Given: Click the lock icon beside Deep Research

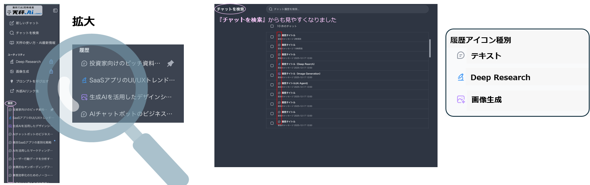Looking at the screenshot, I should point(51,62).
